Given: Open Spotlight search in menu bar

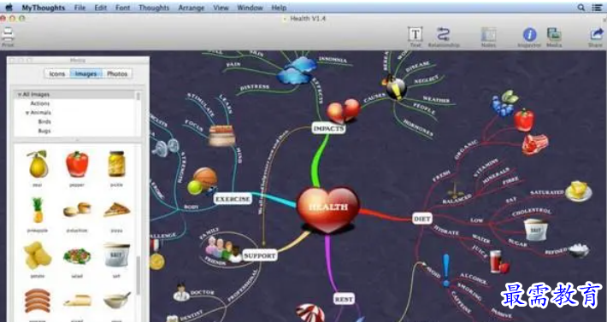Looking at the screenshot, I should (x=580, y=8).
